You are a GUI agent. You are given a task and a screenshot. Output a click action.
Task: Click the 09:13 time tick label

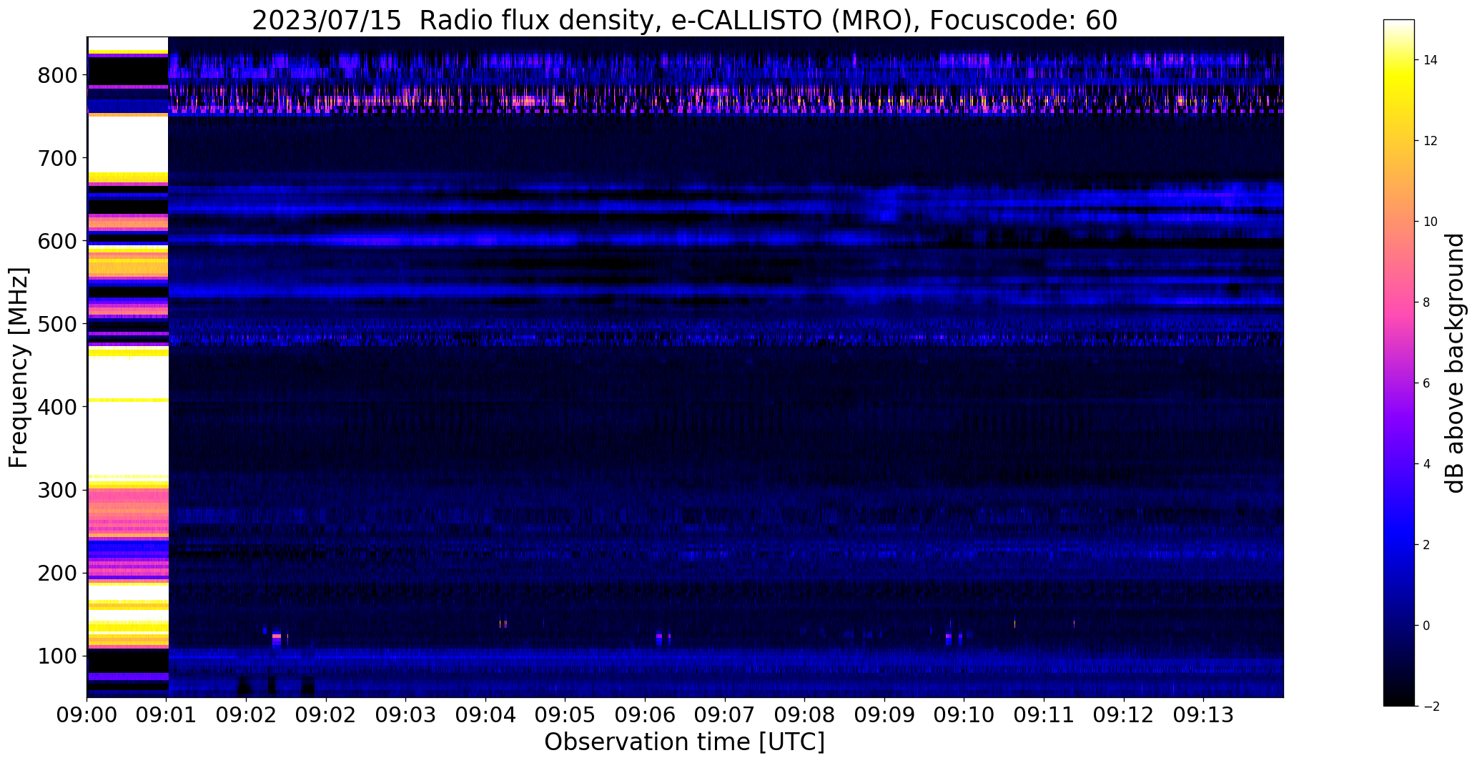[1204, 715]
